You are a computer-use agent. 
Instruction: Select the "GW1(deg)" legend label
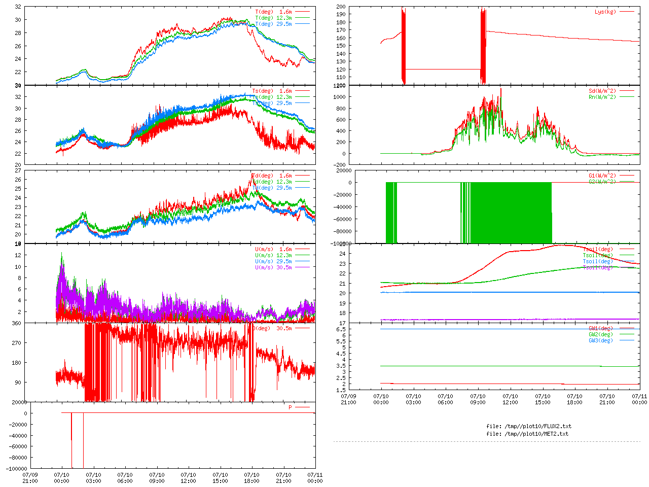coord(601,328)
